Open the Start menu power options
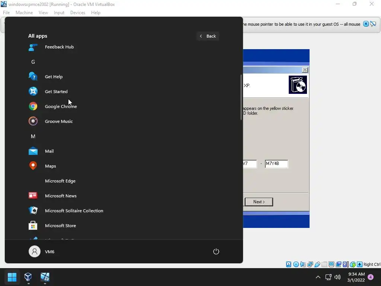Image resolution: width=381 pixels, height=286 pixels. [216, 251]
